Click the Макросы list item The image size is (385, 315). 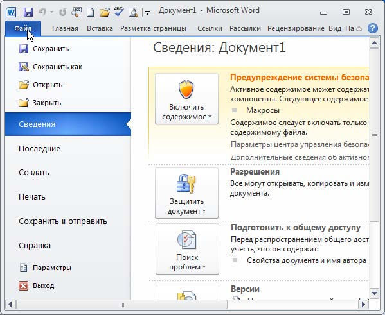click(x=263, y=110)
